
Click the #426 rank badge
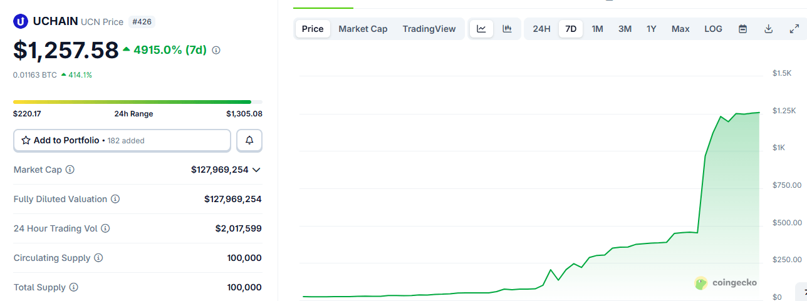tap(142, 21)
